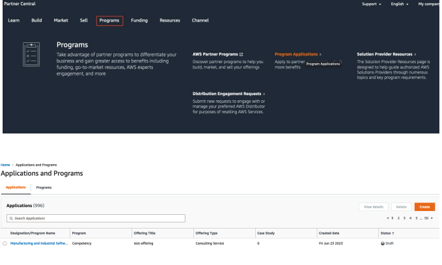The image size is (442, 265).
Task: Click the Competency program cell
Action: coord(82,244)
